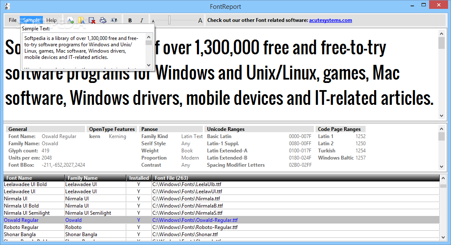Click the printer icon in toolbar
The image size is (451, 245).
[x=103, y=20]
